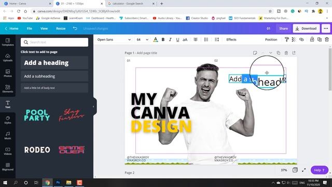Open the font size 64 dropdown
The width and height of the screenshot is (332, 187).
(142, 39)
